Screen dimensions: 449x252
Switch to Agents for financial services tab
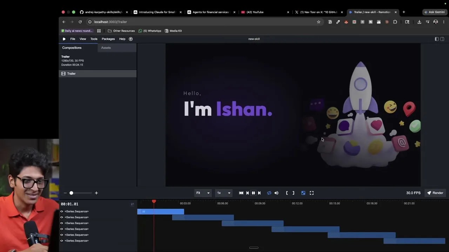[211, 12]
